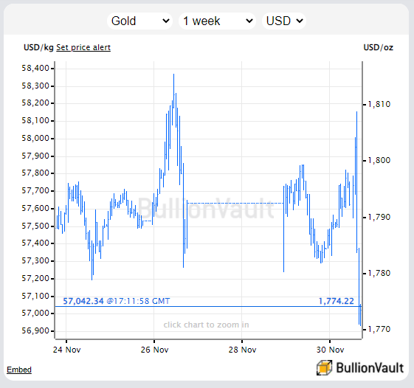Click the Embed link

(x=19, y=370)
